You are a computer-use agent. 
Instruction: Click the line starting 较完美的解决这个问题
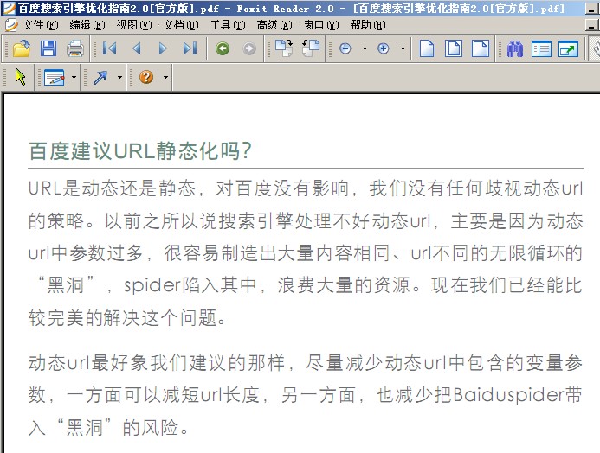click(x=127, y=318)
